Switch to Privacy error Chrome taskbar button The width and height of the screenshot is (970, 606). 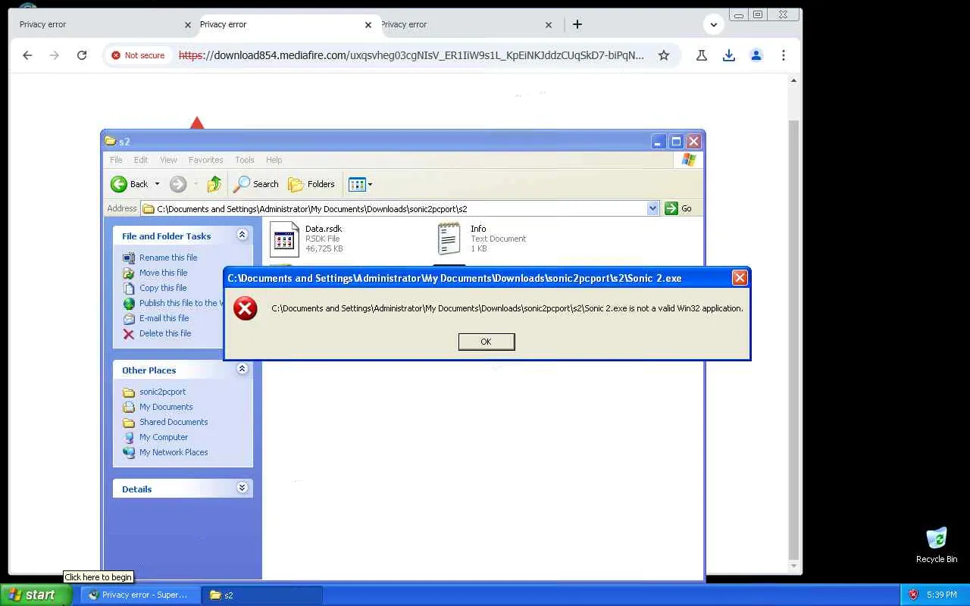pos(140,595)
